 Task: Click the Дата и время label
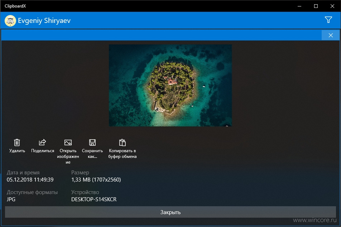tap(23, 173)
